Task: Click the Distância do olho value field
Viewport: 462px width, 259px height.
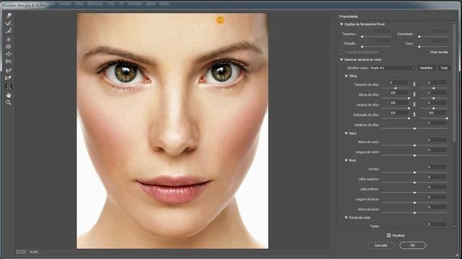Action: 437,123
